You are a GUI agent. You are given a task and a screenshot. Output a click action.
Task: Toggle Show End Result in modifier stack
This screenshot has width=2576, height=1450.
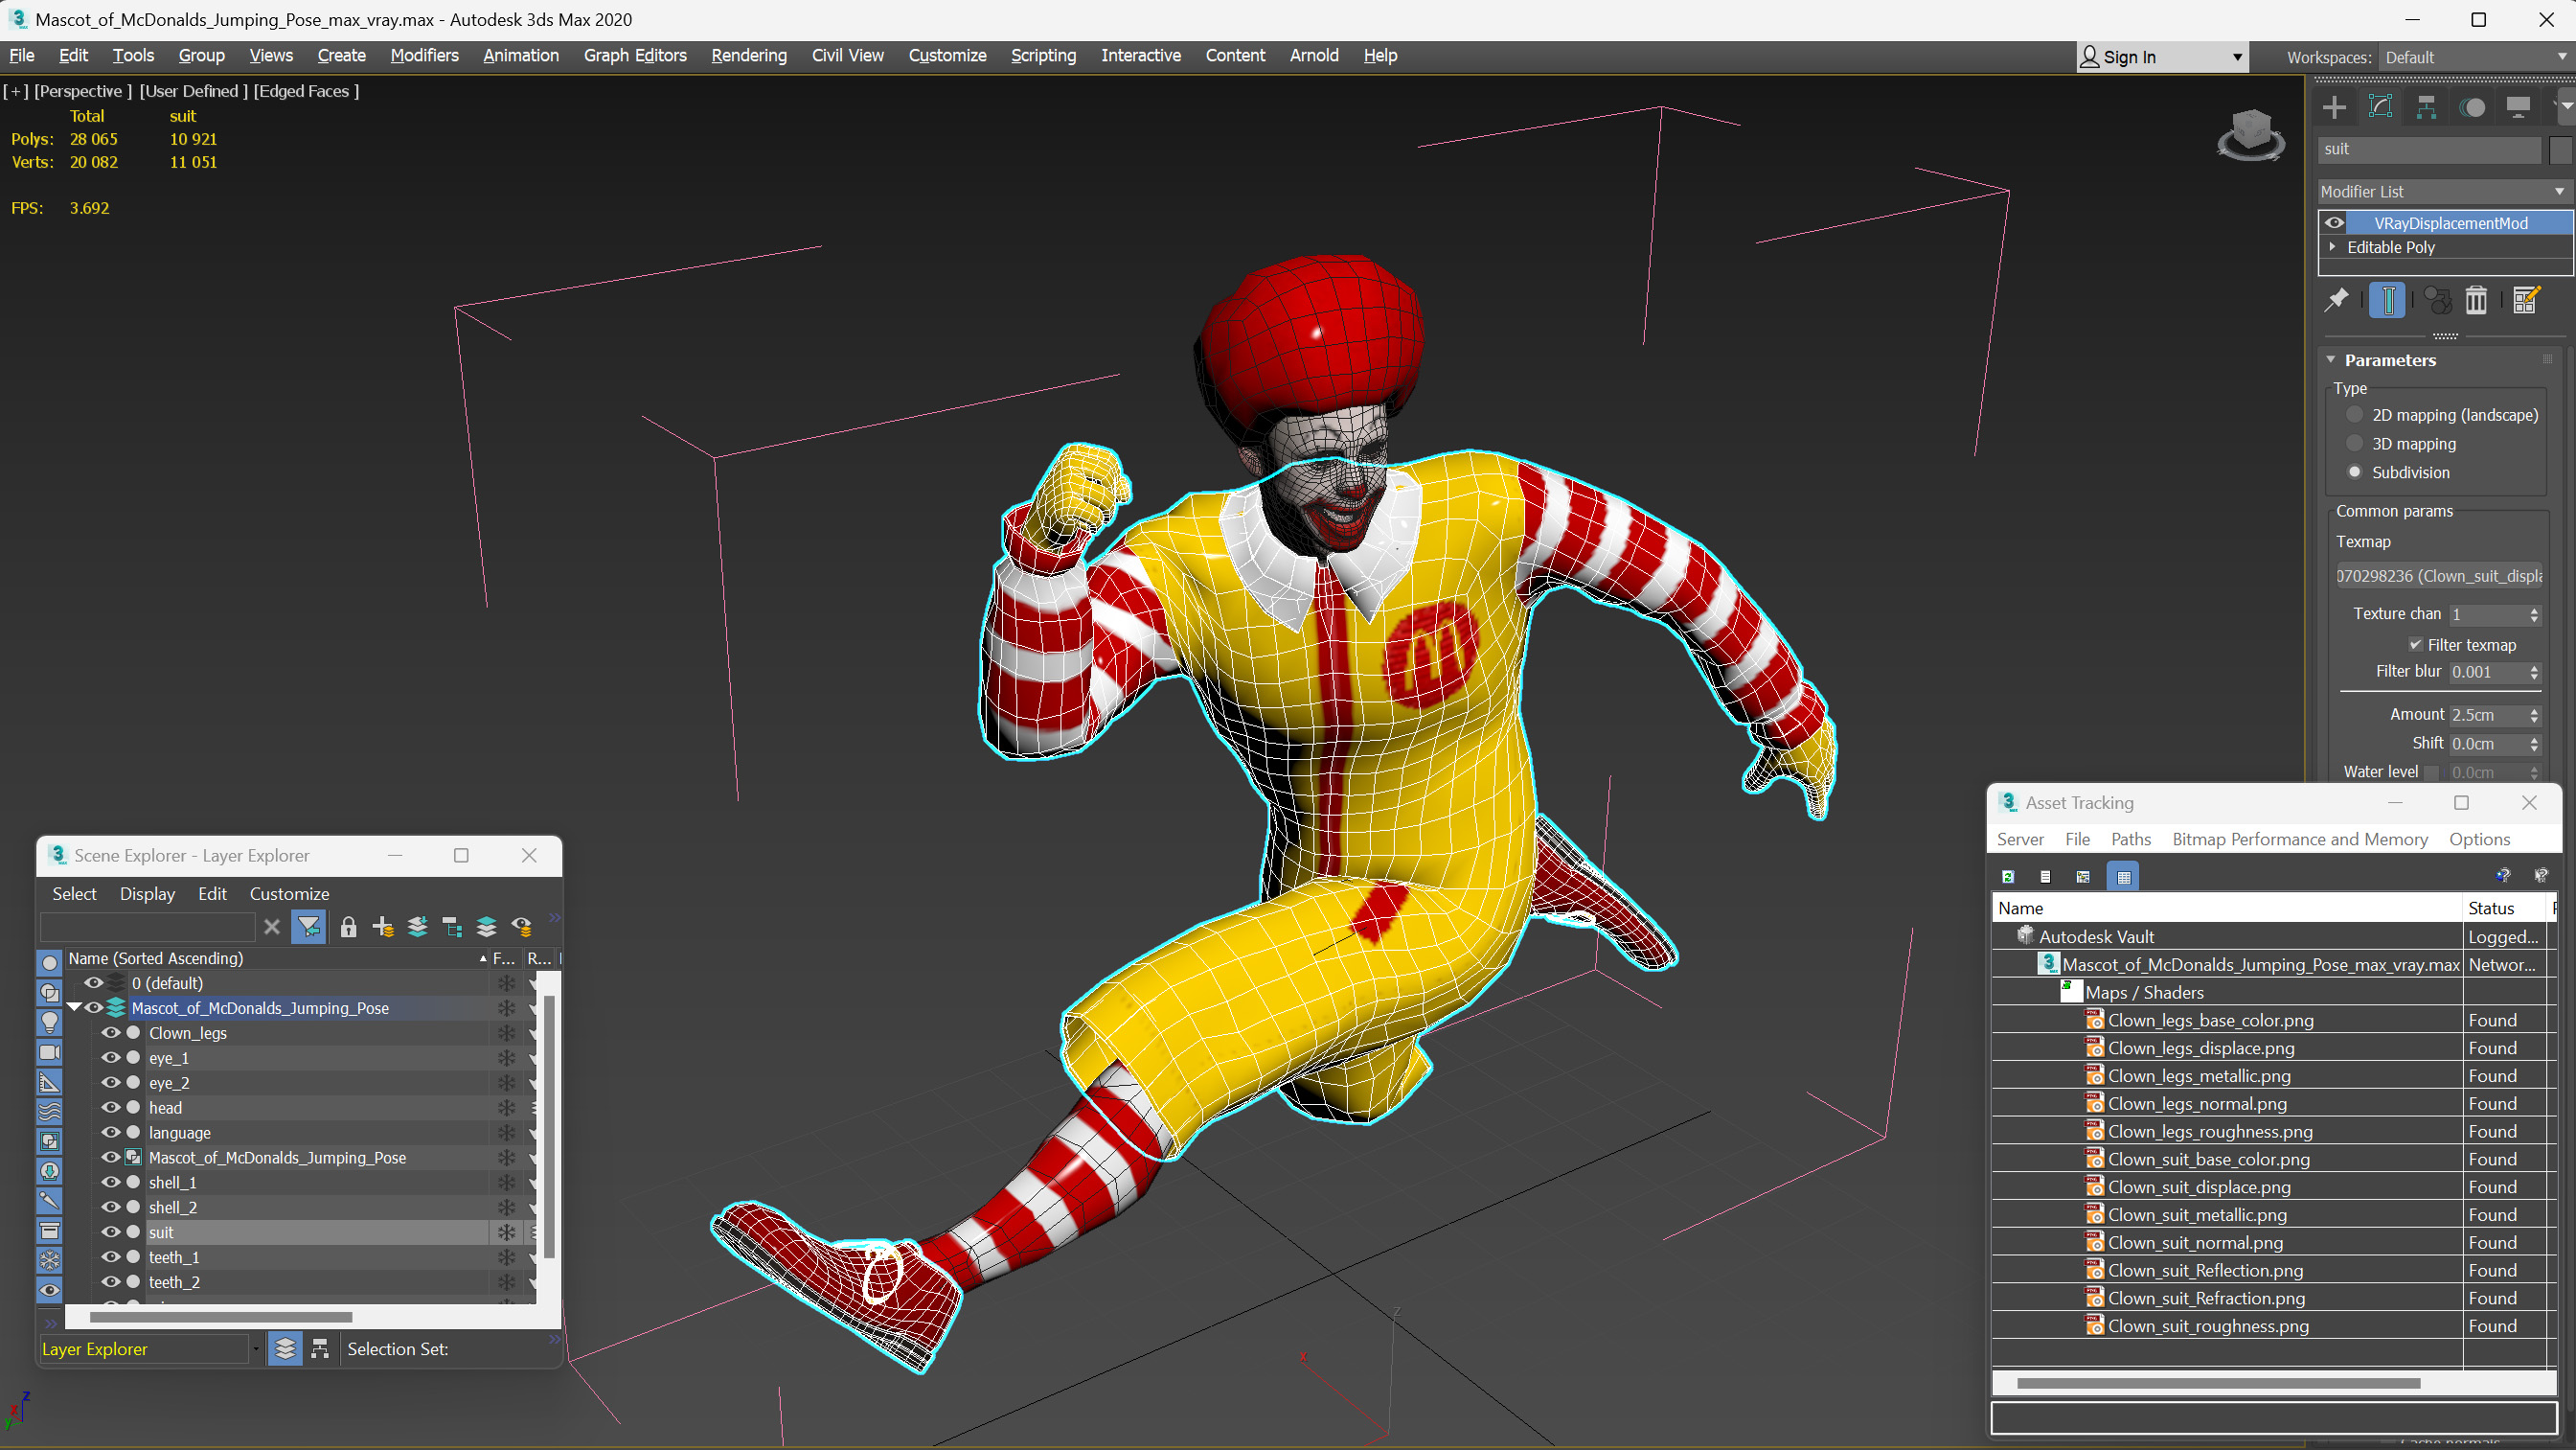pyautogui.click(x=2387, y=299)
